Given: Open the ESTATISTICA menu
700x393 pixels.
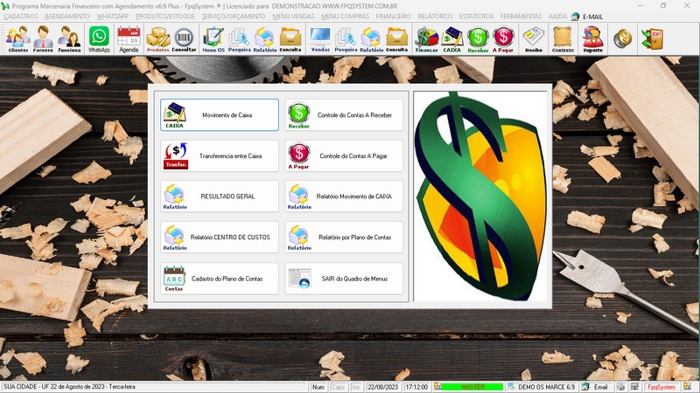Looking at the screenshot, I should [476, 17].
